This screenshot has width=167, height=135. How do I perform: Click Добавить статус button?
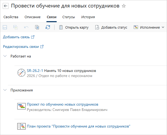tap(111, 27)
